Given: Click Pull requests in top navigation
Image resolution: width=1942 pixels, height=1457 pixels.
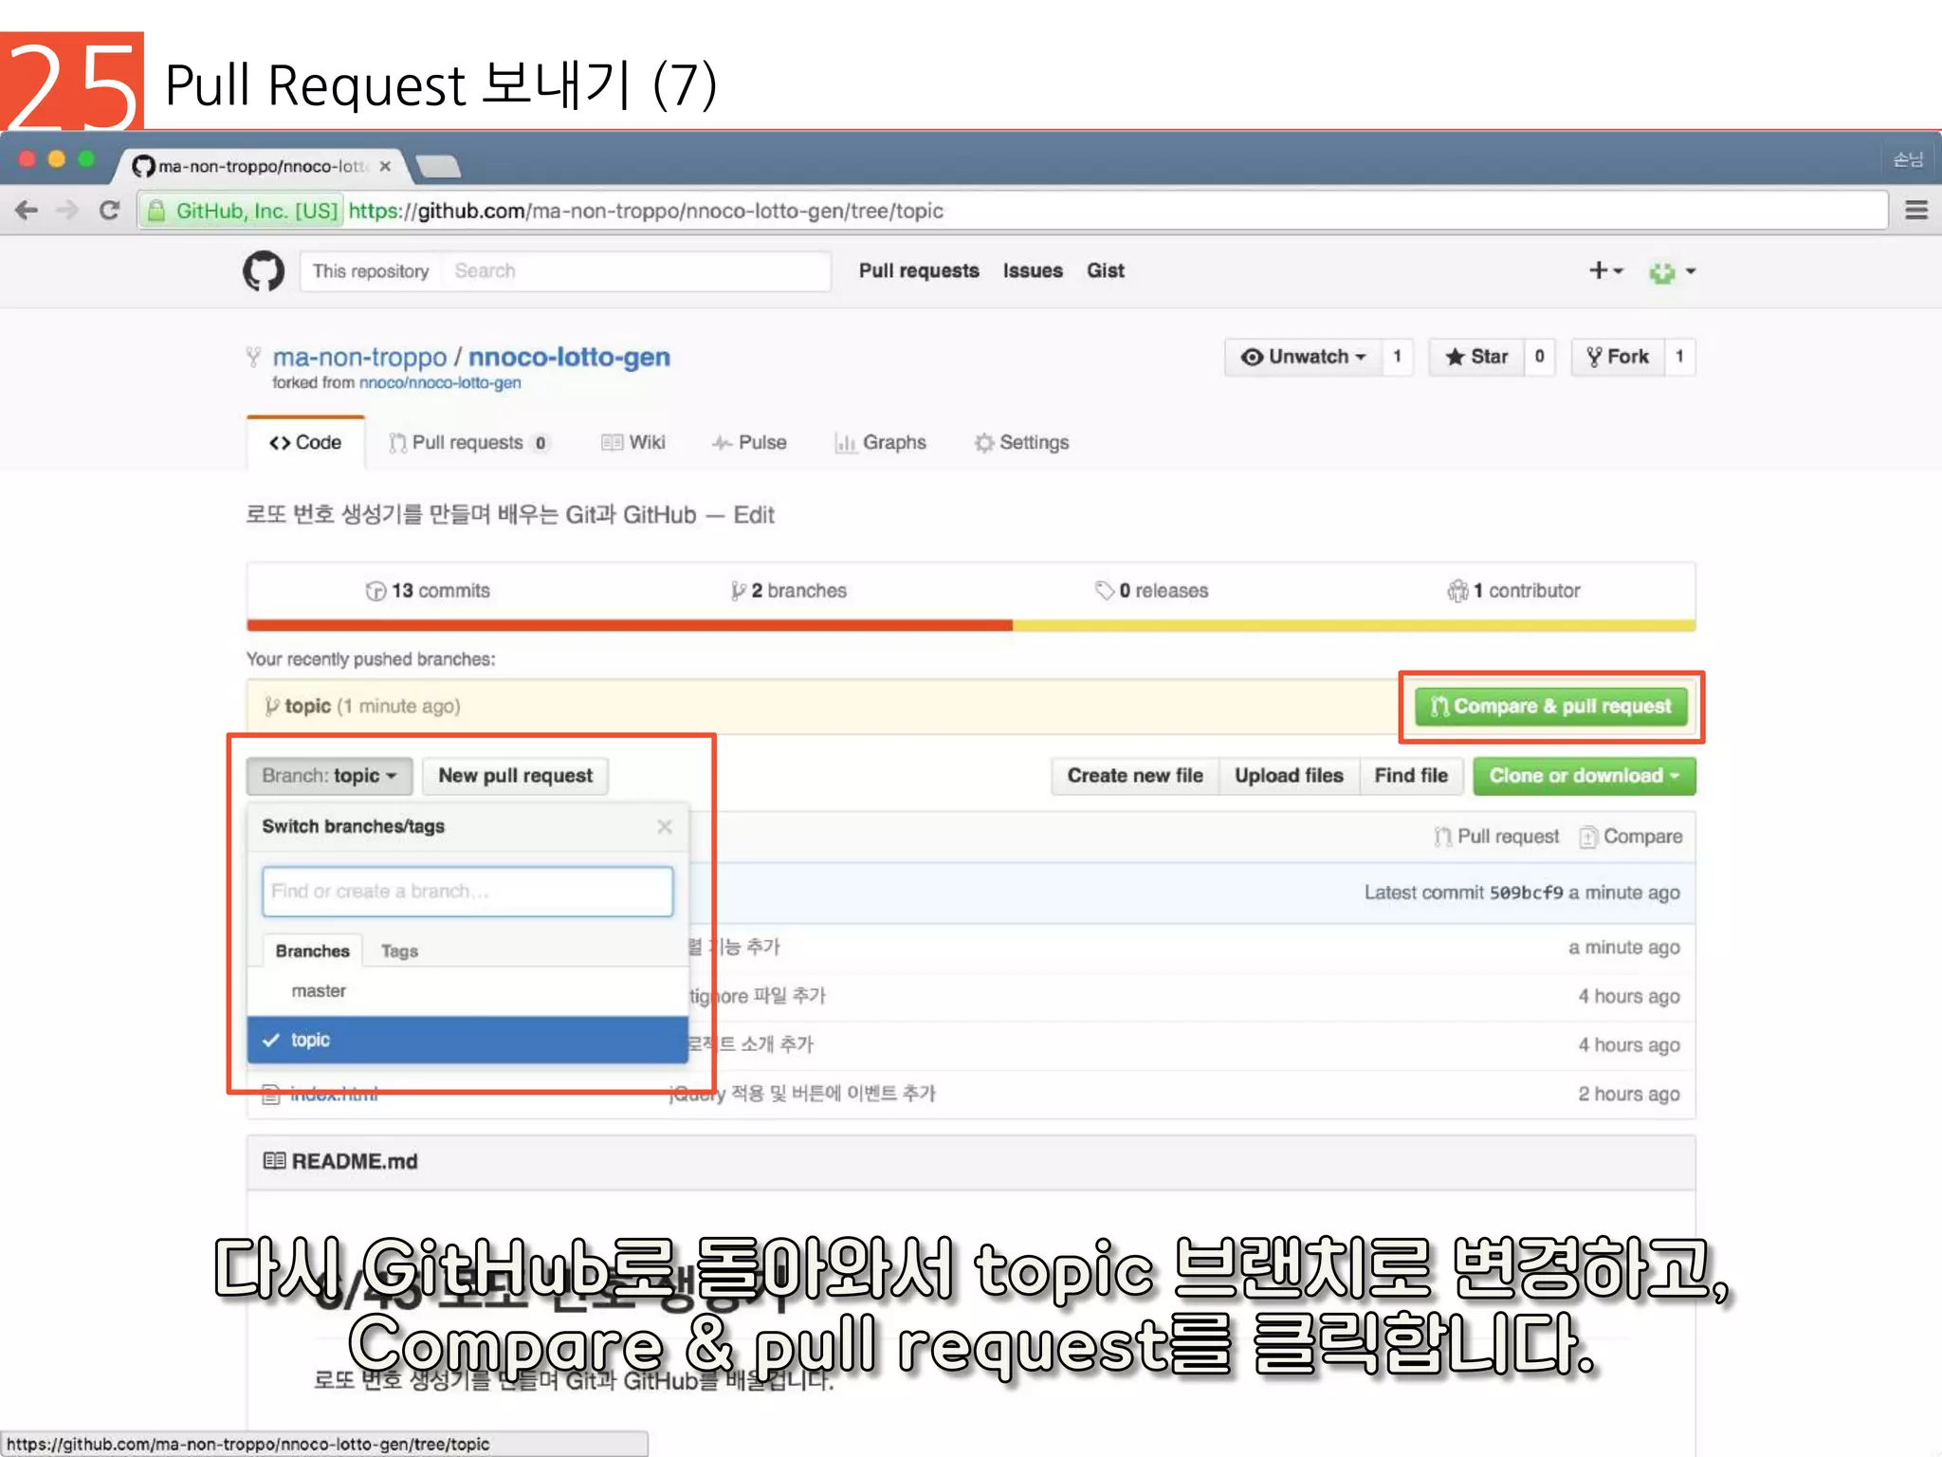Looking at the screenshot, I should (x=919, y=271).
